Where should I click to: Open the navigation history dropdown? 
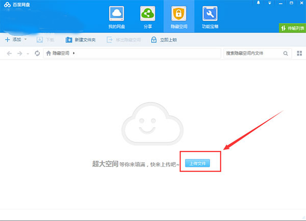pos(28,53)
